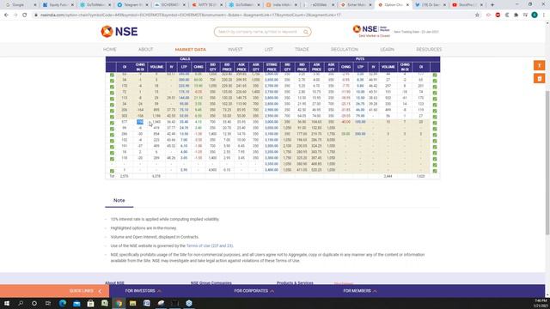
Task: Close the Option Chain browser tab
Action: click(x=407, y=5)
